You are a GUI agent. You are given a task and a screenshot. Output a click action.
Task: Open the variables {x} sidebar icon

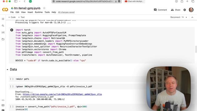(x=3, y=32)
